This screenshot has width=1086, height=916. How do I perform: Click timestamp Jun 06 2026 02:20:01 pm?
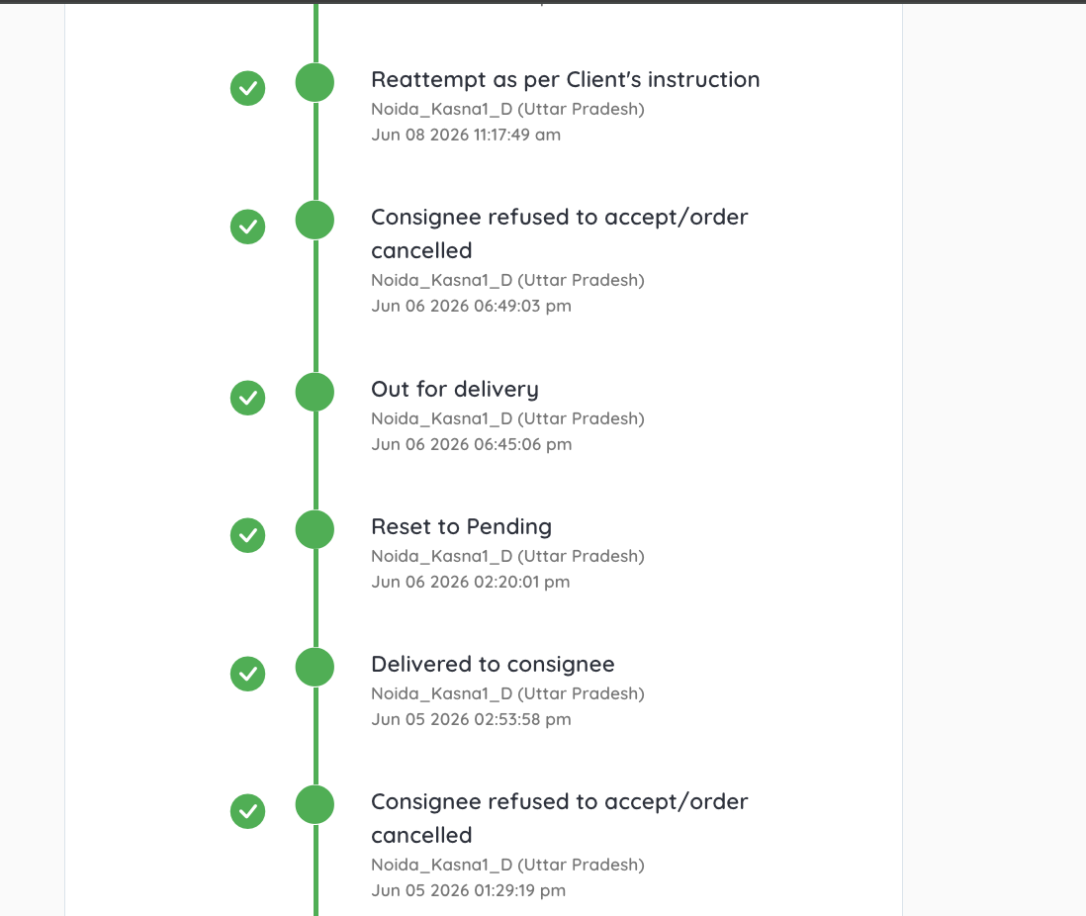click(x=470, y=582)
